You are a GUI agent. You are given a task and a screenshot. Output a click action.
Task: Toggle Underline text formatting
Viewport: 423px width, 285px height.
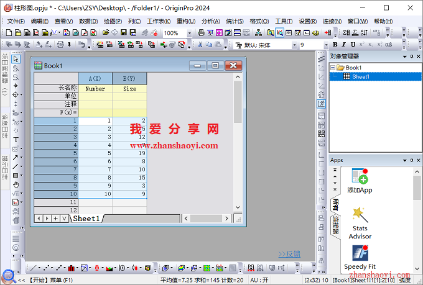353,45
